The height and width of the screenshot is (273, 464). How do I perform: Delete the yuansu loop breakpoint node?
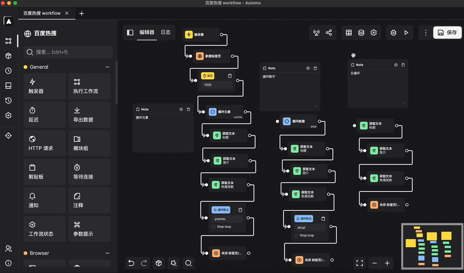point(240,210)
